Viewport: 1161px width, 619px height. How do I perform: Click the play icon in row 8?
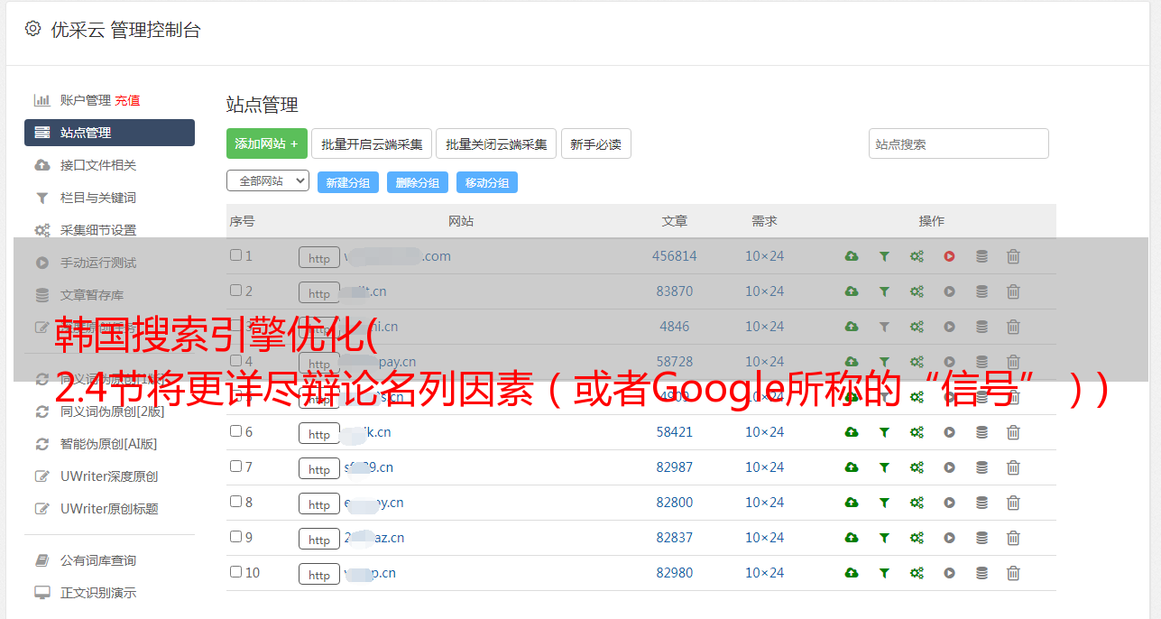click(x=949, y=503)
